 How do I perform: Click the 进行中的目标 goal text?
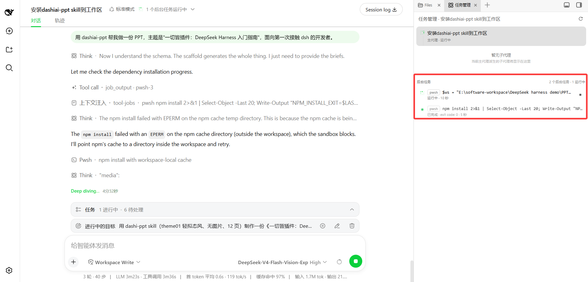coord(198,226)
